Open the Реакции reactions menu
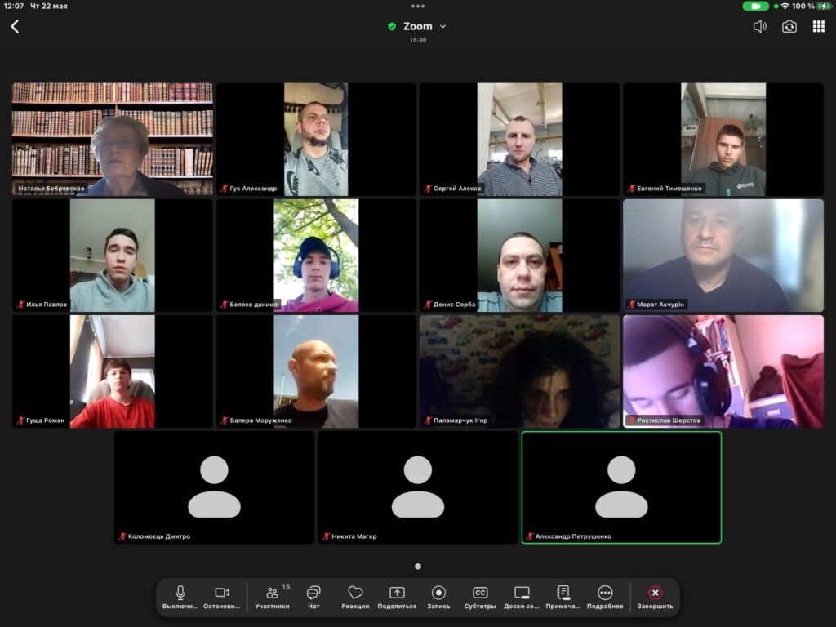 pos(355,597)
